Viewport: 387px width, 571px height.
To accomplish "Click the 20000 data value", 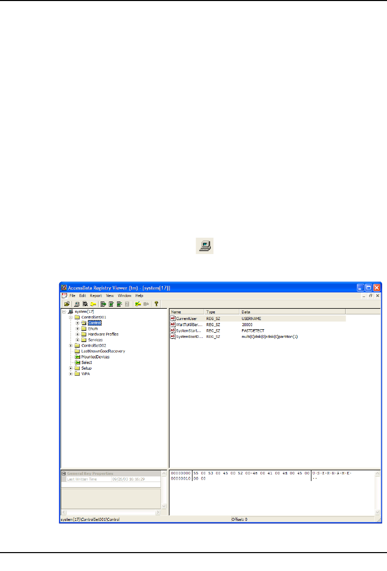I will (x=247, y=325).
